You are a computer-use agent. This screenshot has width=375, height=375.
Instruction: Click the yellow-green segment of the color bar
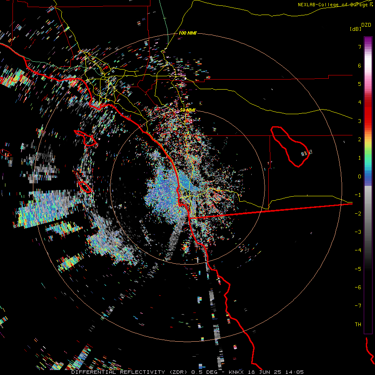coord(368,146)
